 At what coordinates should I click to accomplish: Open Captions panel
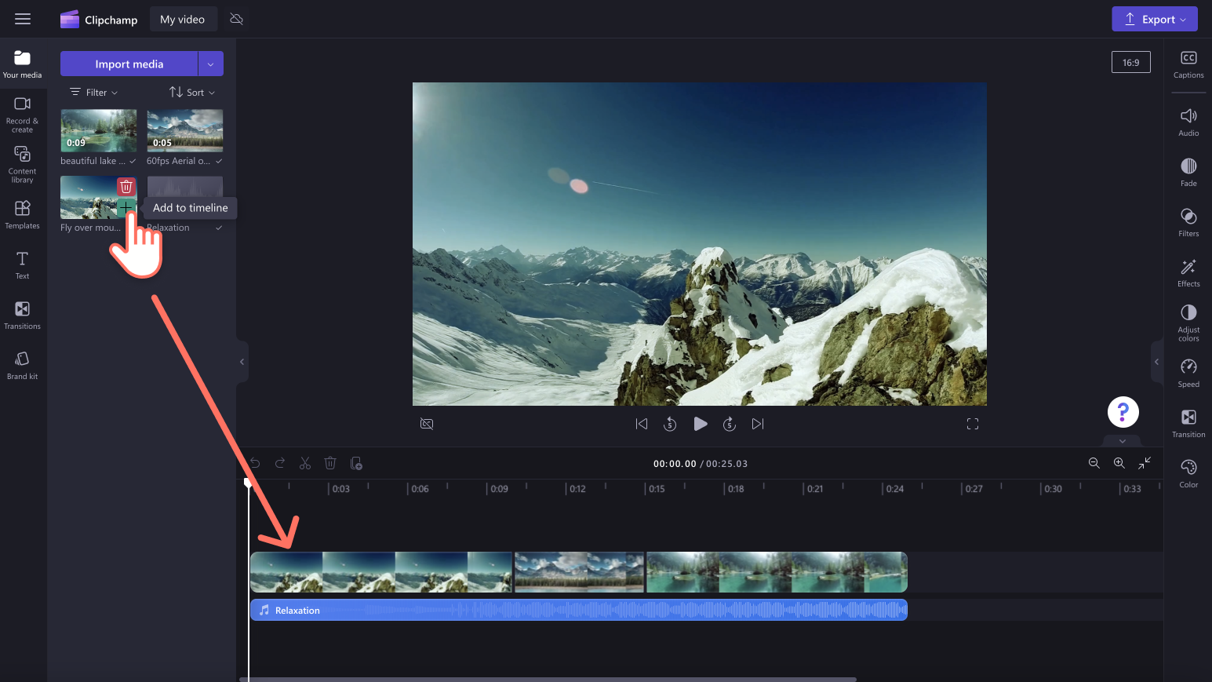pos(1188,64)
